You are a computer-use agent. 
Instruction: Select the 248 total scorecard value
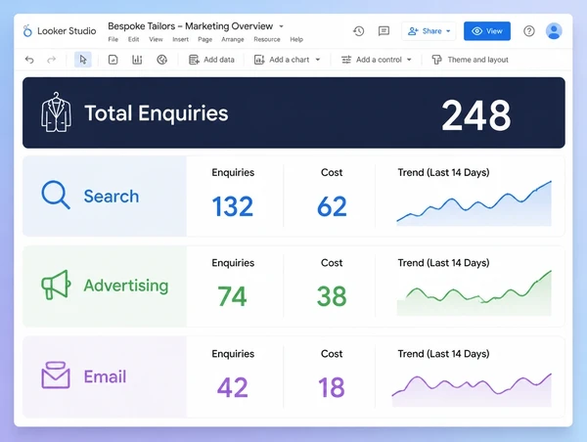(x=476, y=115)
